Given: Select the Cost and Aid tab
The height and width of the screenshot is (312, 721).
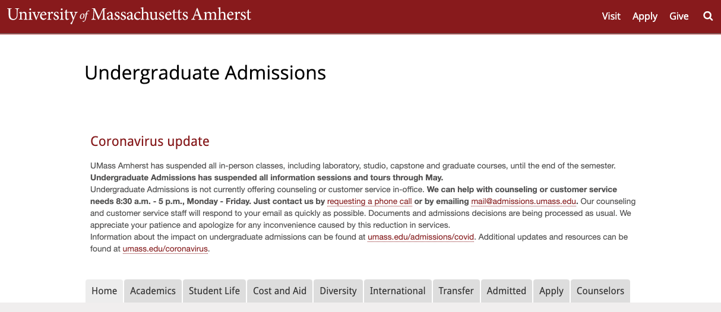Looking at the screenshot, I should click(280, 291).
